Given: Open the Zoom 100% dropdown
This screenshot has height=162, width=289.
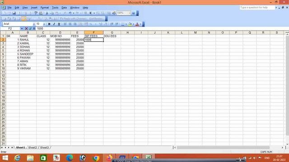Looking at the screenshot, I should coord(129,13).
